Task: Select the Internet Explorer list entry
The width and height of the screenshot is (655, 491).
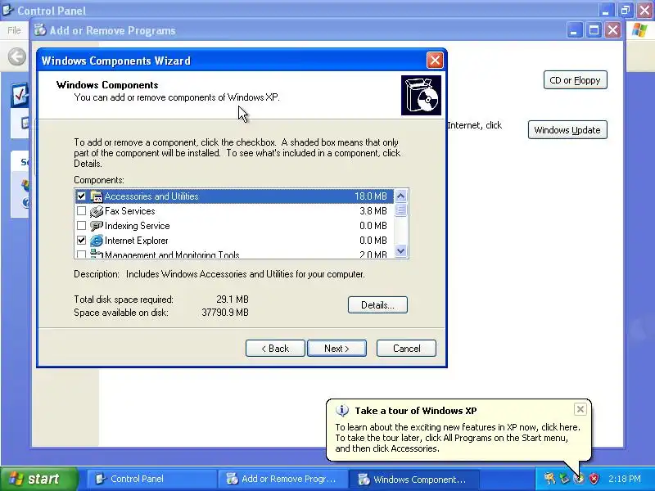Action: point(234,241)
